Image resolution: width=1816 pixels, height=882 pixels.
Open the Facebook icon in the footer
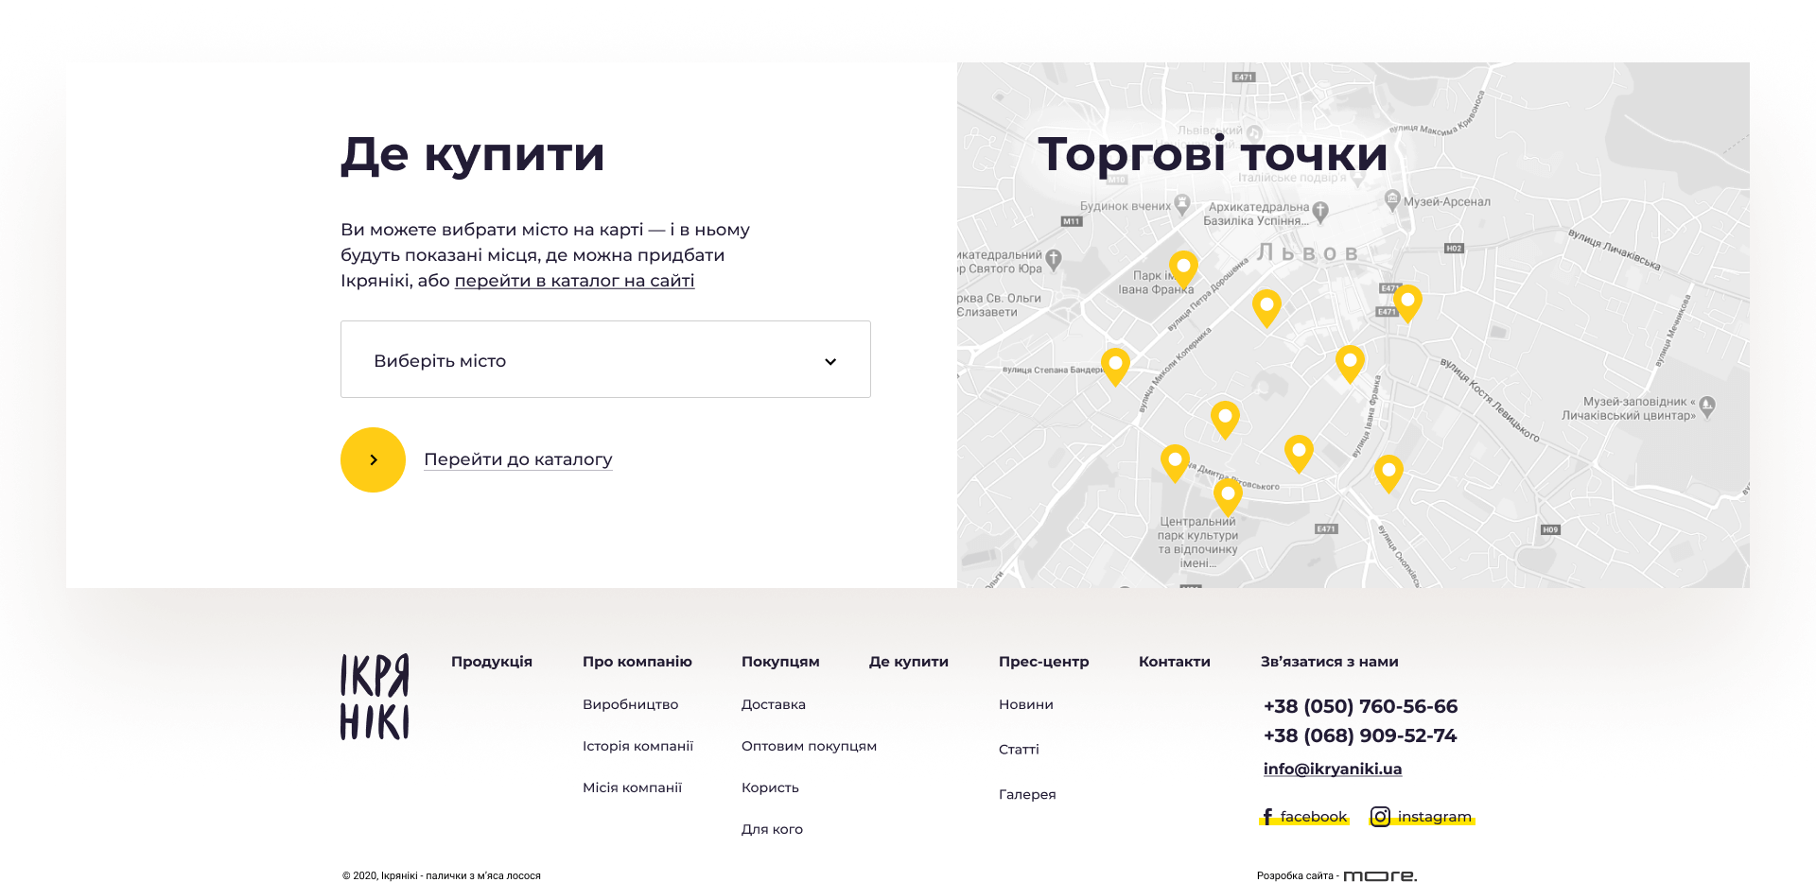tap(1267, 817)
